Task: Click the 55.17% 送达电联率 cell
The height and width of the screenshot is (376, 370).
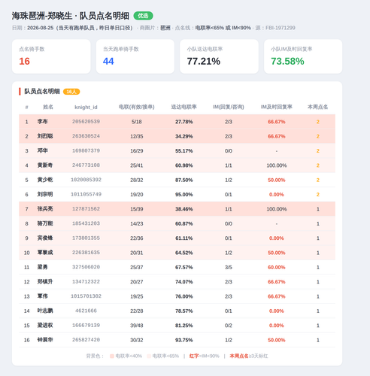Action: [x=184, y=151]
